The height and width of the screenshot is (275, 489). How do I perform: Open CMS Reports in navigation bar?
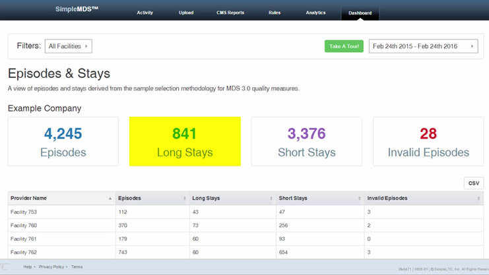(230, 13)
